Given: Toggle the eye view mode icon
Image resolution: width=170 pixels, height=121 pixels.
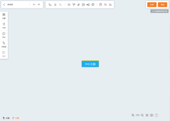Looking at the screenshot, I should (x=152, y=115).
